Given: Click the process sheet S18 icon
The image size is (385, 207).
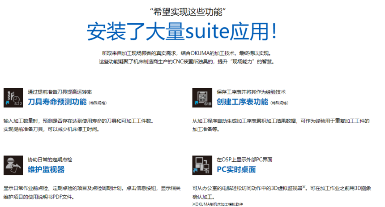Looking at the screenshot, I should coord(202,98).
